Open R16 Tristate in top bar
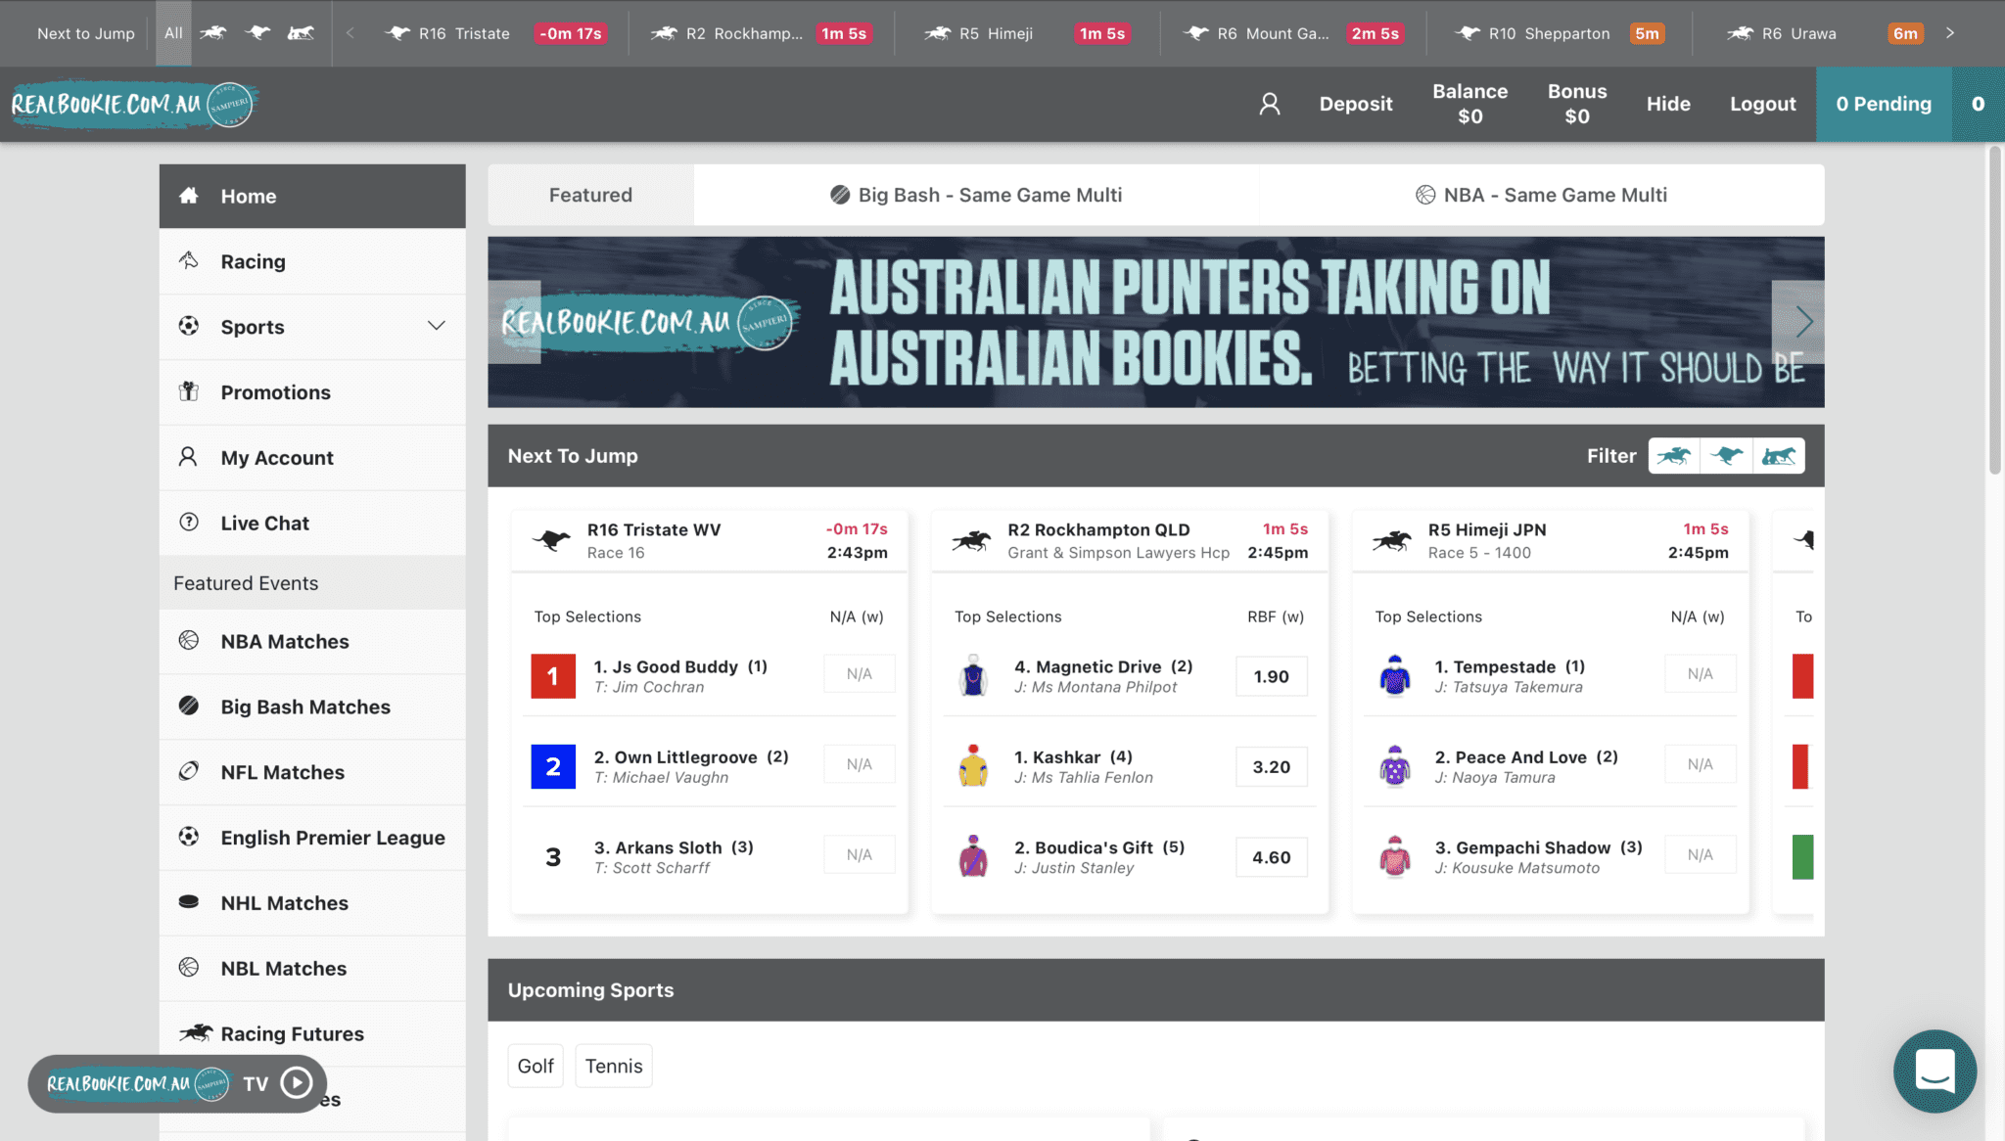 494,33
